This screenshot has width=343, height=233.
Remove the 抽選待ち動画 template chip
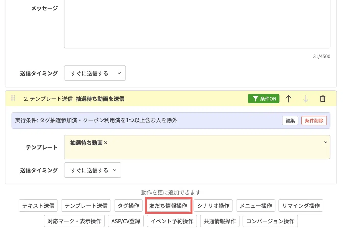click(x=106, y=143)
